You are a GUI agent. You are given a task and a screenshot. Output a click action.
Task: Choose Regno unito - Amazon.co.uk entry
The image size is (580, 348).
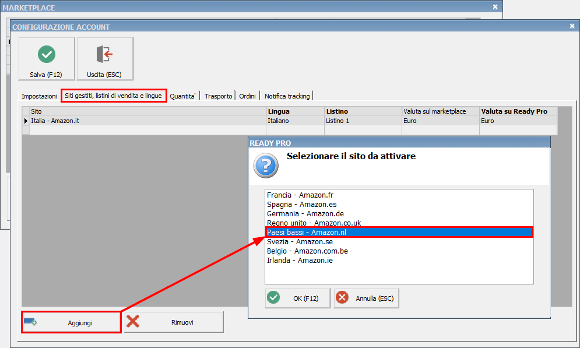pos(399,223)
